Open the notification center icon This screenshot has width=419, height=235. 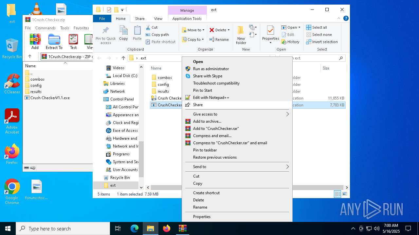point(408,228)
